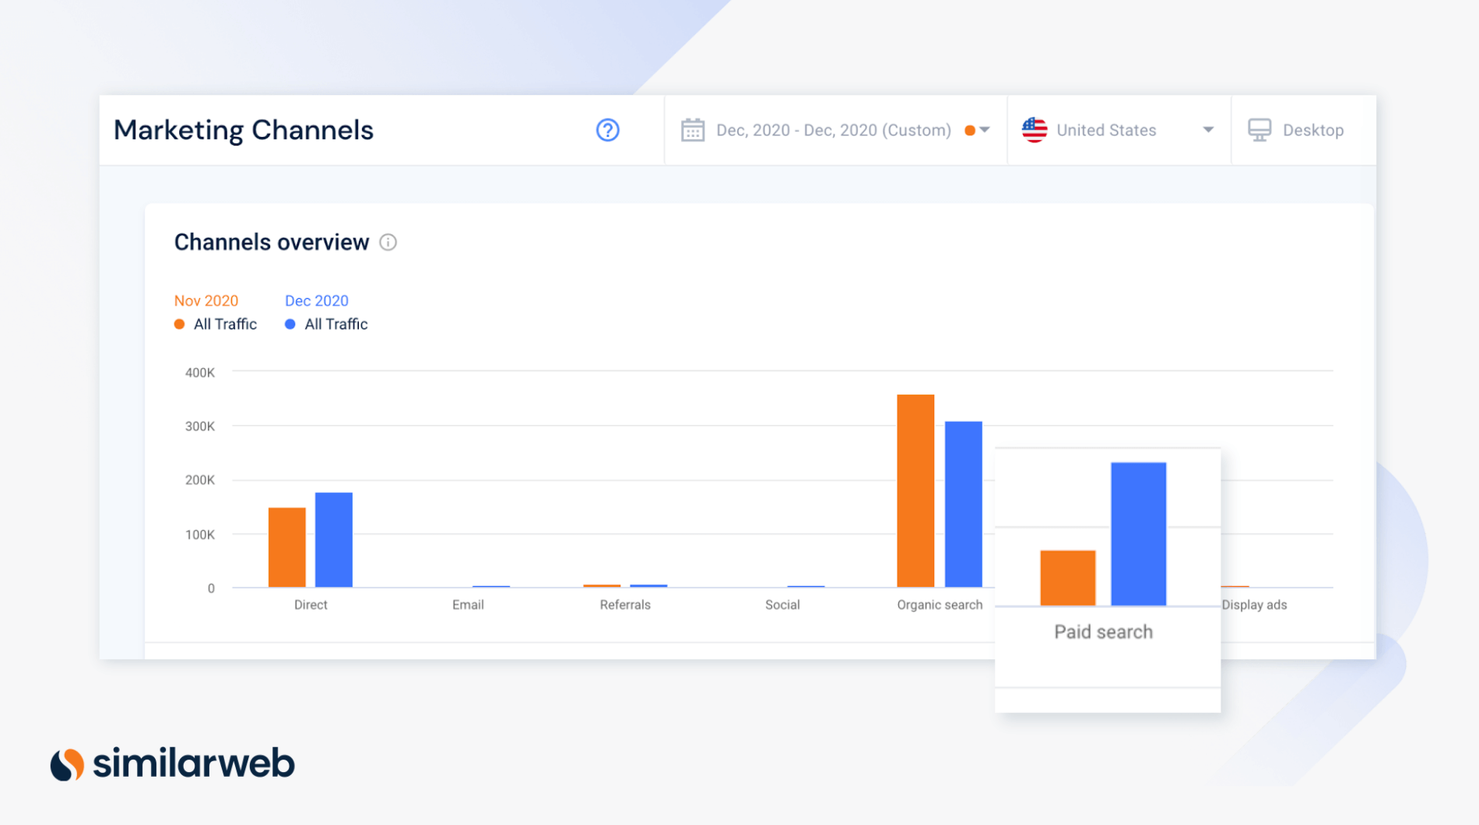The width and height of the screenshot is (1479, 825).
Task: Select the Marketing Channels heading
Action: pos(244,130)
